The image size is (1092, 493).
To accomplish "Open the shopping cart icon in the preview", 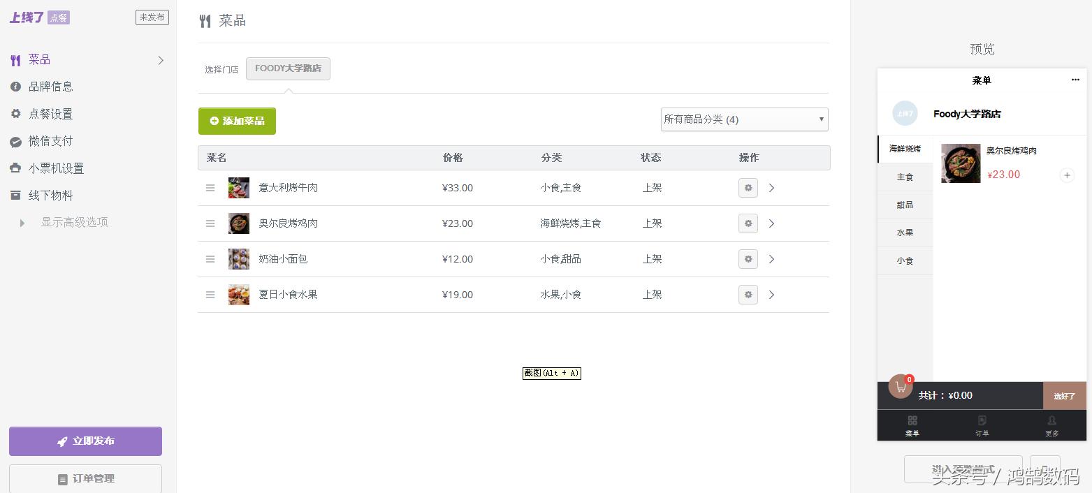I will point(901,385).
